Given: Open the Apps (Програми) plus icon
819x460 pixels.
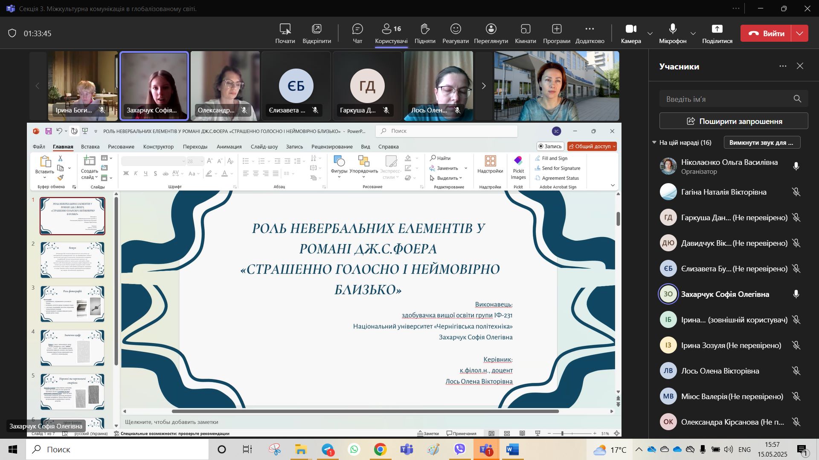Looking at the screenshot, I should [556, 29].
